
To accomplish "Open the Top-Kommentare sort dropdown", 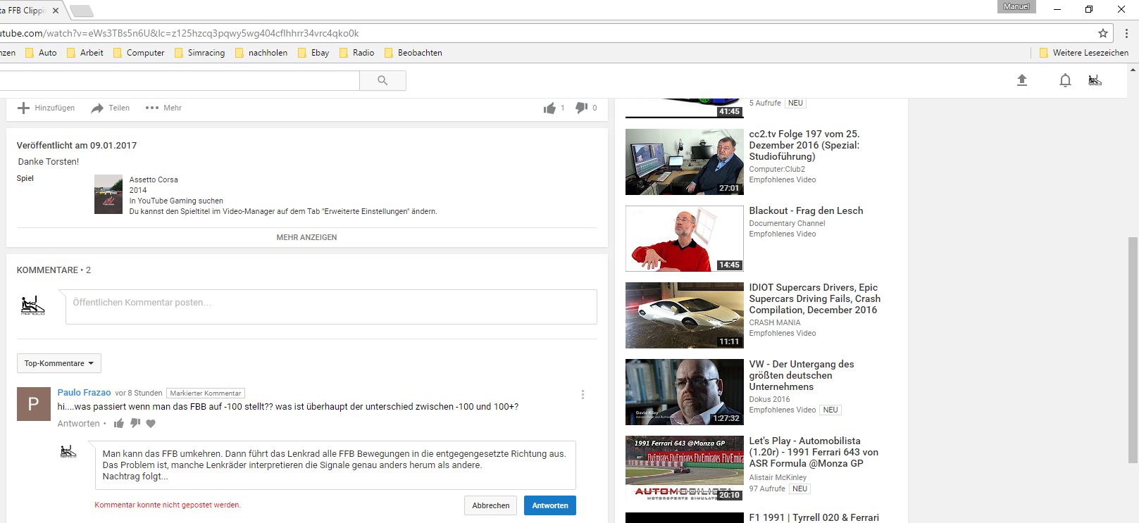I will (59, 363).
